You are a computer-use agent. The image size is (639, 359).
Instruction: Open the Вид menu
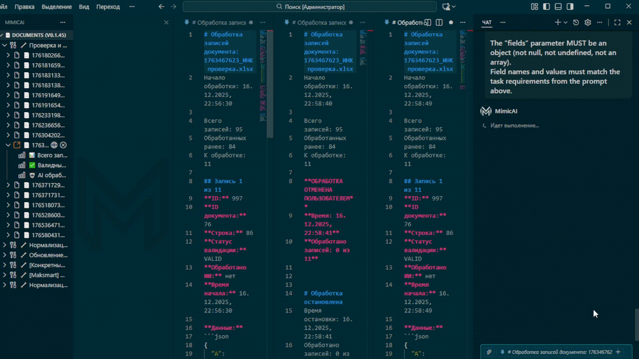(x=84, y=7)
